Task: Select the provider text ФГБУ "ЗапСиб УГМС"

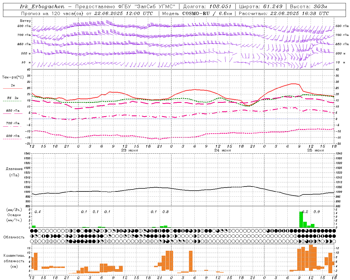Action: click(147, 7)
